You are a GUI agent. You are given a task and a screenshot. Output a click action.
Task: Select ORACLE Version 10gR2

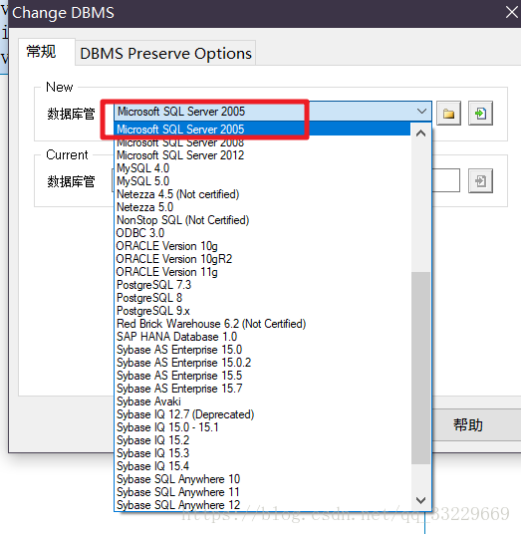[262, 259]
